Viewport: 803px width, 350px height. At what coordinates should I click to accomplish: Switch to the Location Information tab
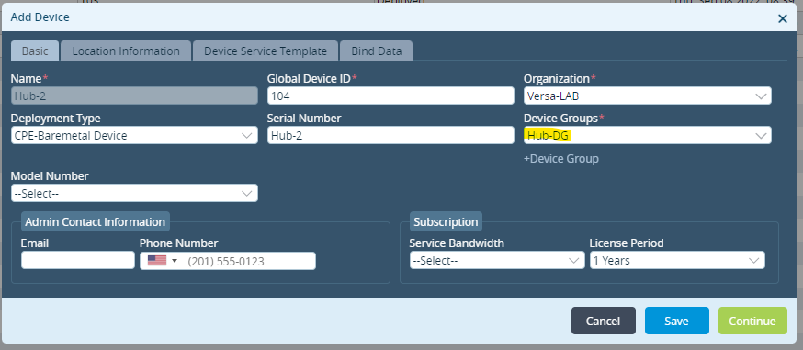tap(126, 51)
